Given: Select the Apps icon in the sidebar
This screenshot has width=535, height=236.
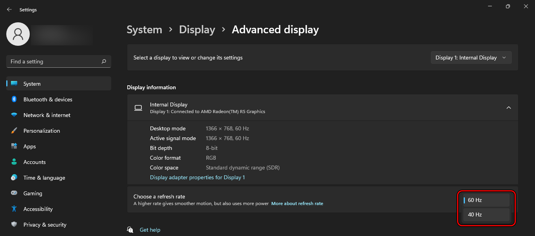Looking at the screenshot, I should (x=14, y=146).
